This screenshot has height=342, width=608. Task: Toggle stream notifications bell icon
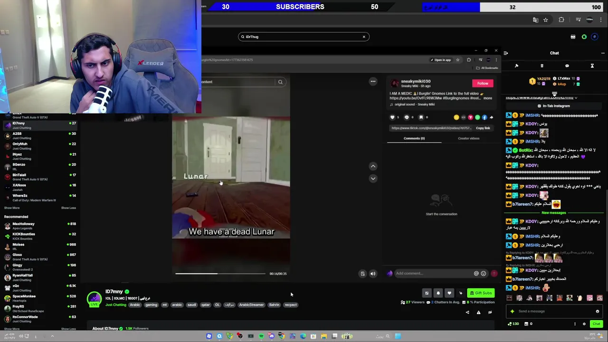438,293
